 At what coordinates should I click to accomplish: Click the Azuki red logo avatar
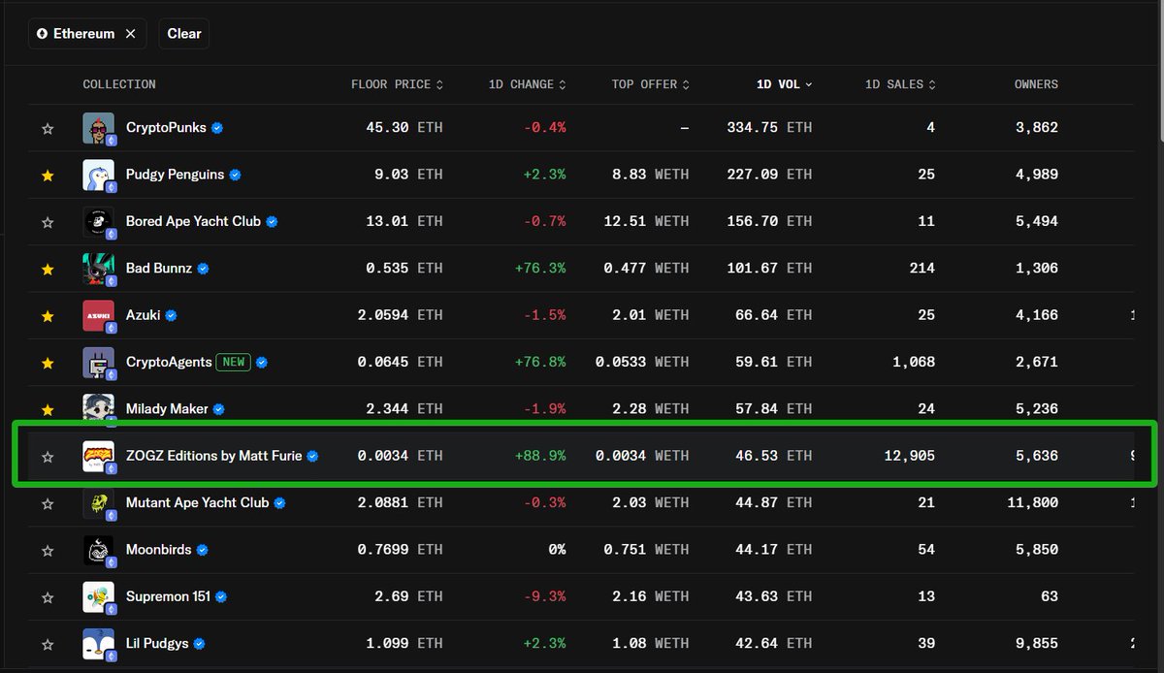coord(99,315)
